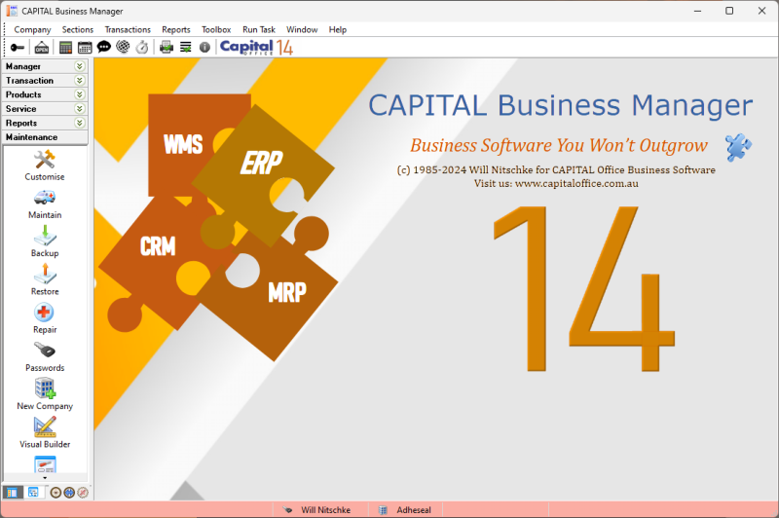Launch the Restore function
779x518 pixels.
coord(45,279)
